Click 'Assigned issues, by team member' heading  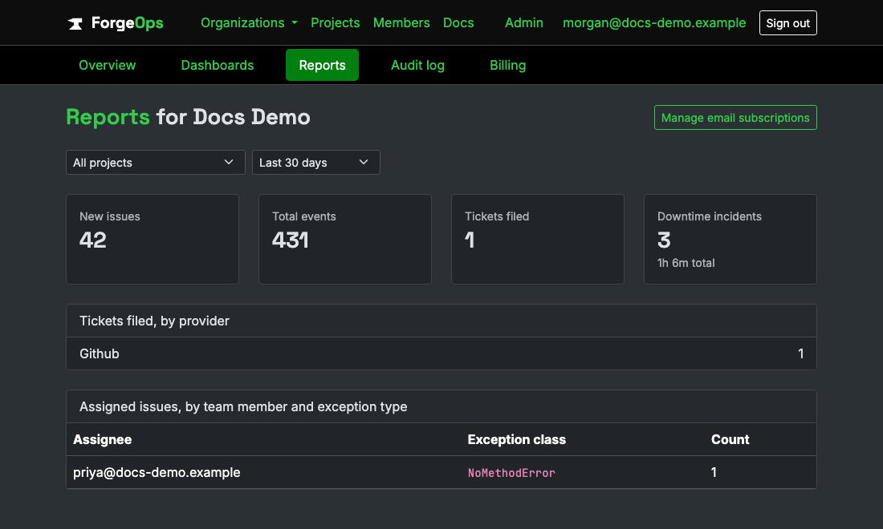click(243, 406)
